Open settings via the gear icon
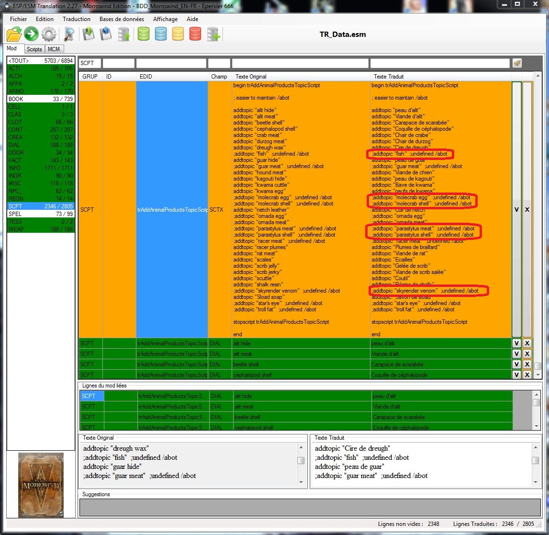The height and width of the screenshot is (535, 549). point(49,34)
